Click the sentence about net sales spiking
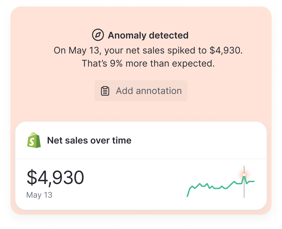Screen dimensions: 282x229 (148, 51)
